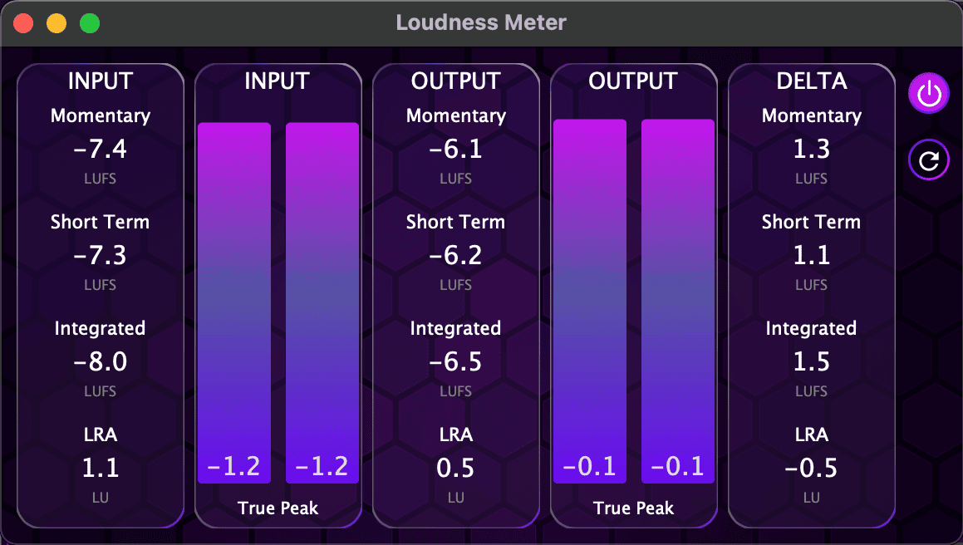Image resolution: width=963 pixels, height=545 pixels.
Task: Select the OUTPUT True Peak meter bars
Action: (x=633, y=299)
